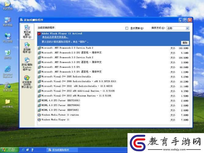204x153 pixels.
Task: Select MSXML 4.0 SP3 Parser (KB973685) row
Action: tap(113, 110)
